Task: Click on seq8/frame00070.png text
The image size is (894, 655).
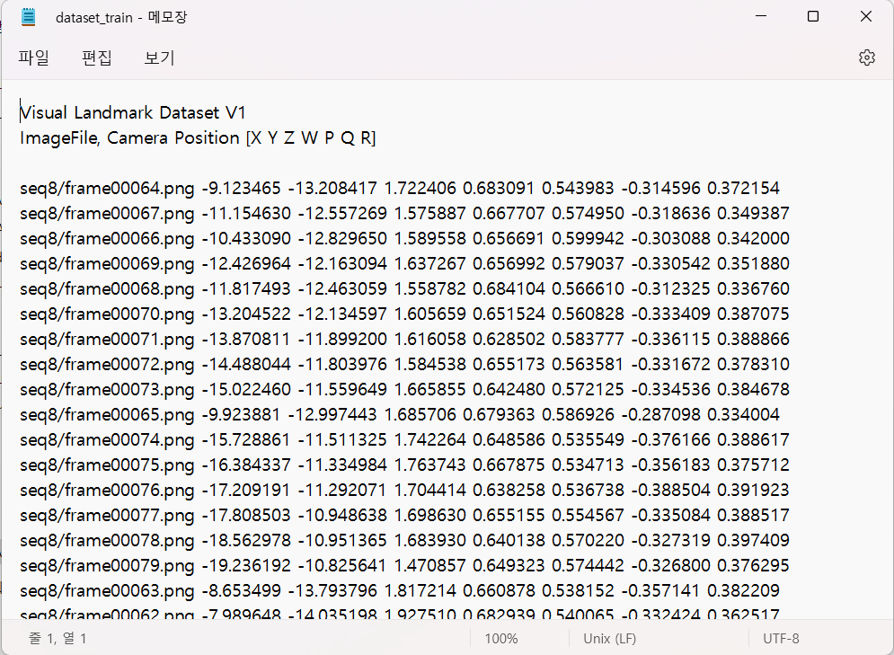Action: 107,314
